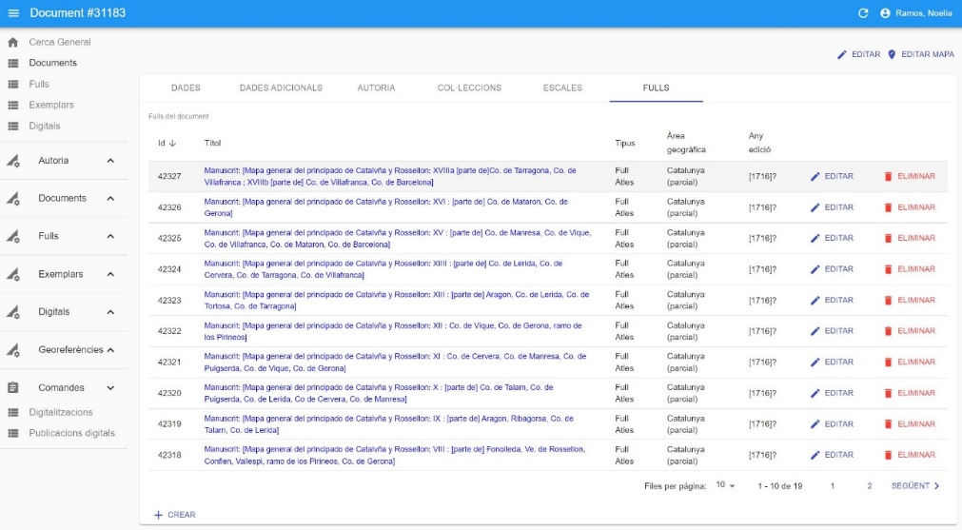Open the AUTORIA tab

(376, 88)
